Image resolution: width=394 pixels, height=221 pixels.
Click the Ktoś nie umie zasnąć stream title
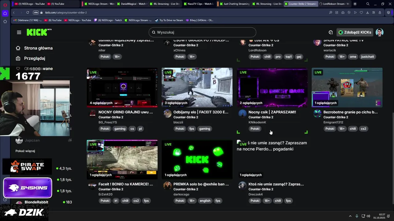tap(276, 184)
